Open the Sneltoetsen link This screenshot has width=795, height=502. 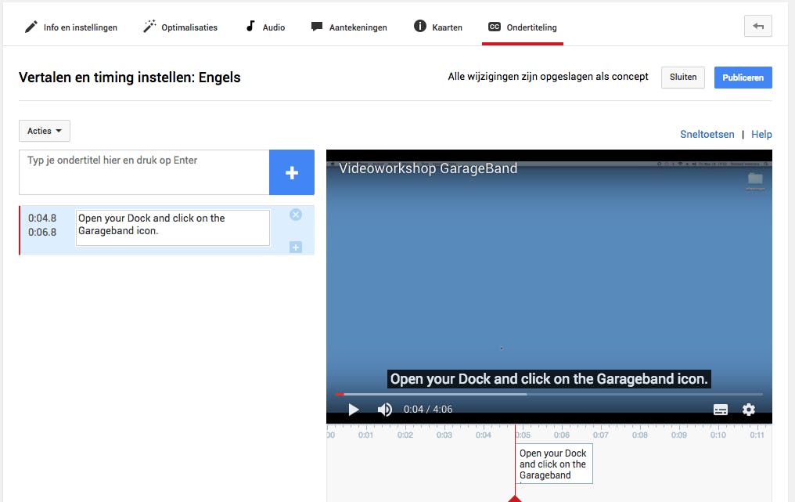[707, 134]
